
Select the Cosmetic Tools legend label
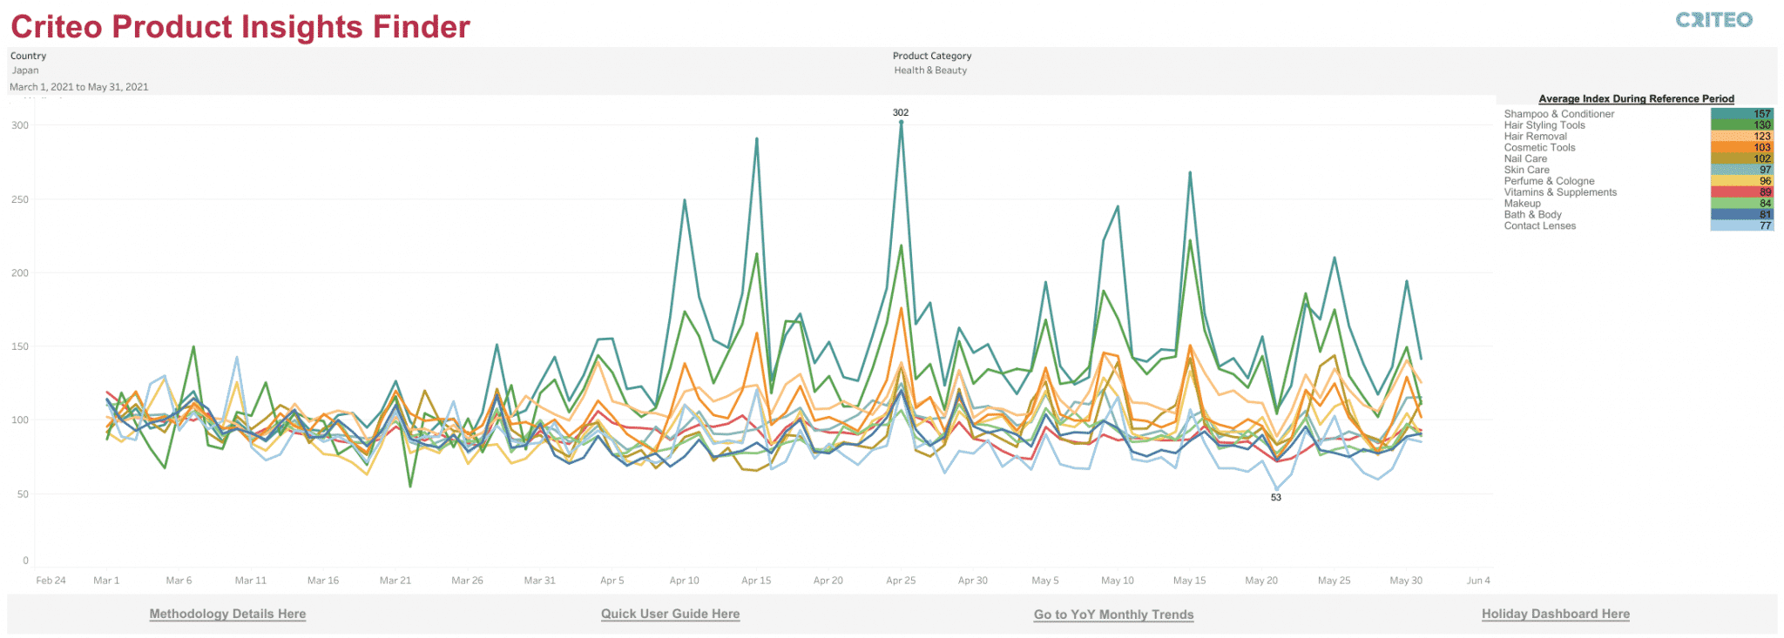click(x=1539, y=148)
